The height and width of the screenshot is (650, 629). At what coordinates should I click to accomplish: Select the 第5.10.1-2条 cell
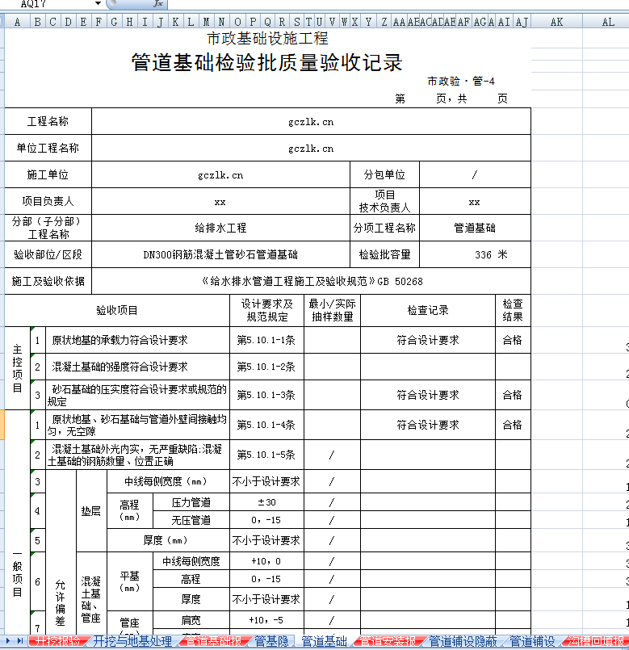click(x=266, y=367)
